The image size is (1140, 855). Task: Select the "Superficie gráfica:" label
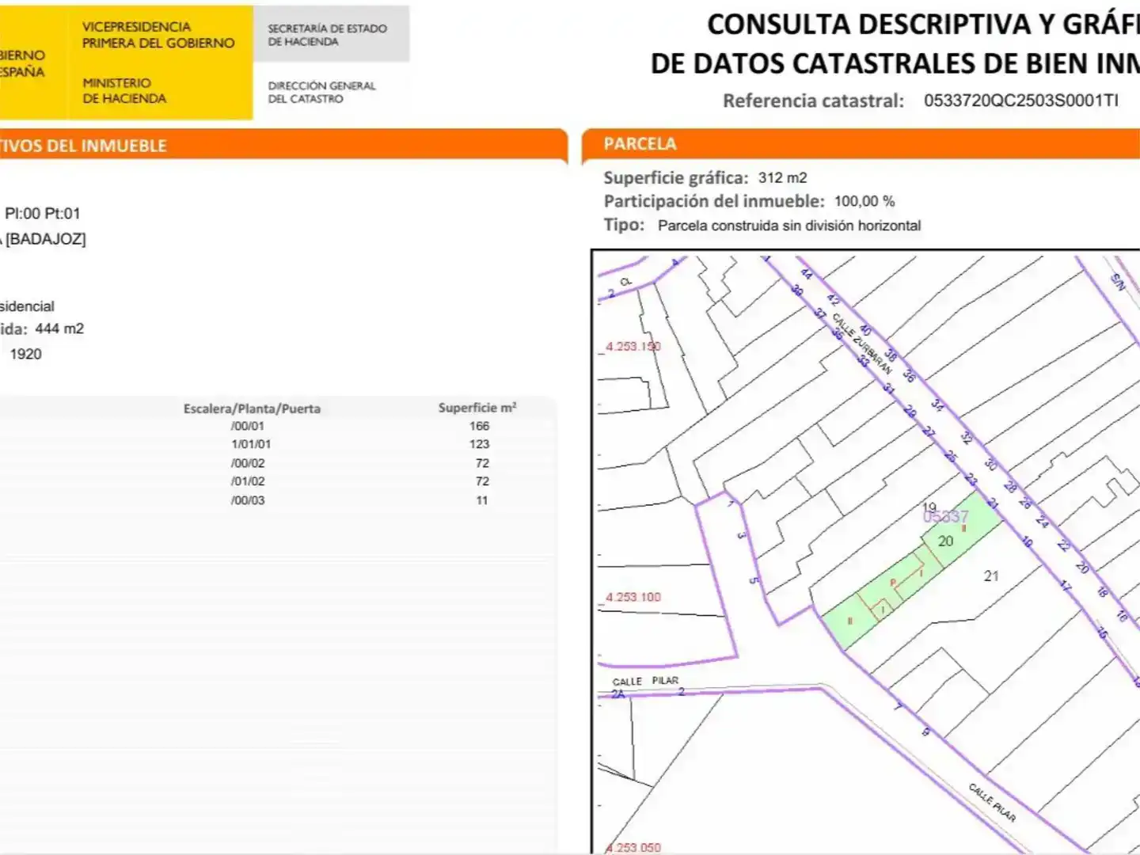click(x=675, y=178)
